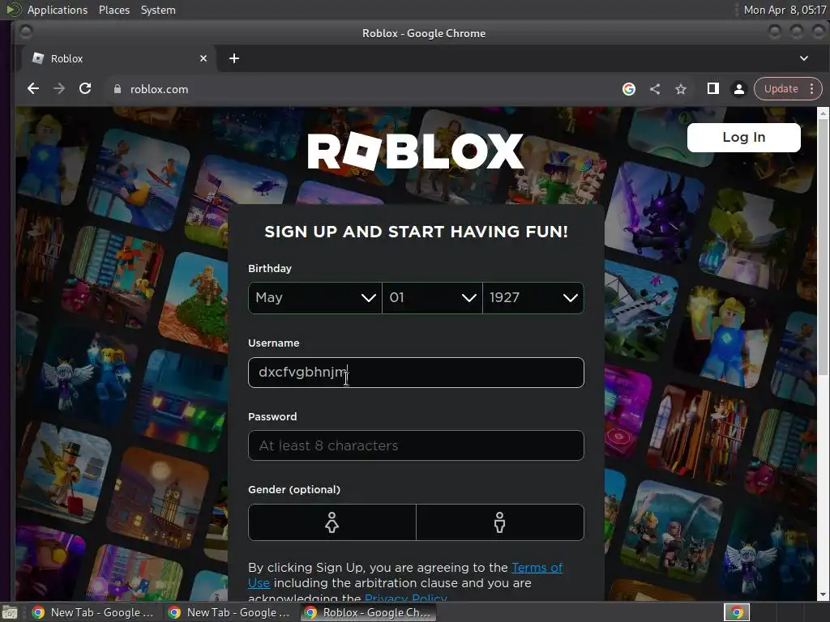The height and width of the screenshot is (622, 830).
Task: Click the Username input field
Action: (416, 373)
